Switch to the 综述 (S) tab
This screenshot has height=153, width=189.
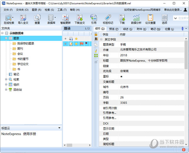(128, 29)
